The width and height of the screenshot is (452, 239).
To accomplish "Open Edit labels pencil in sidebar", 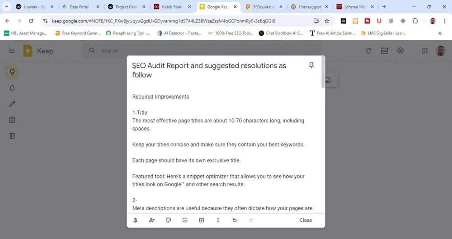I will tap(12, 104).
